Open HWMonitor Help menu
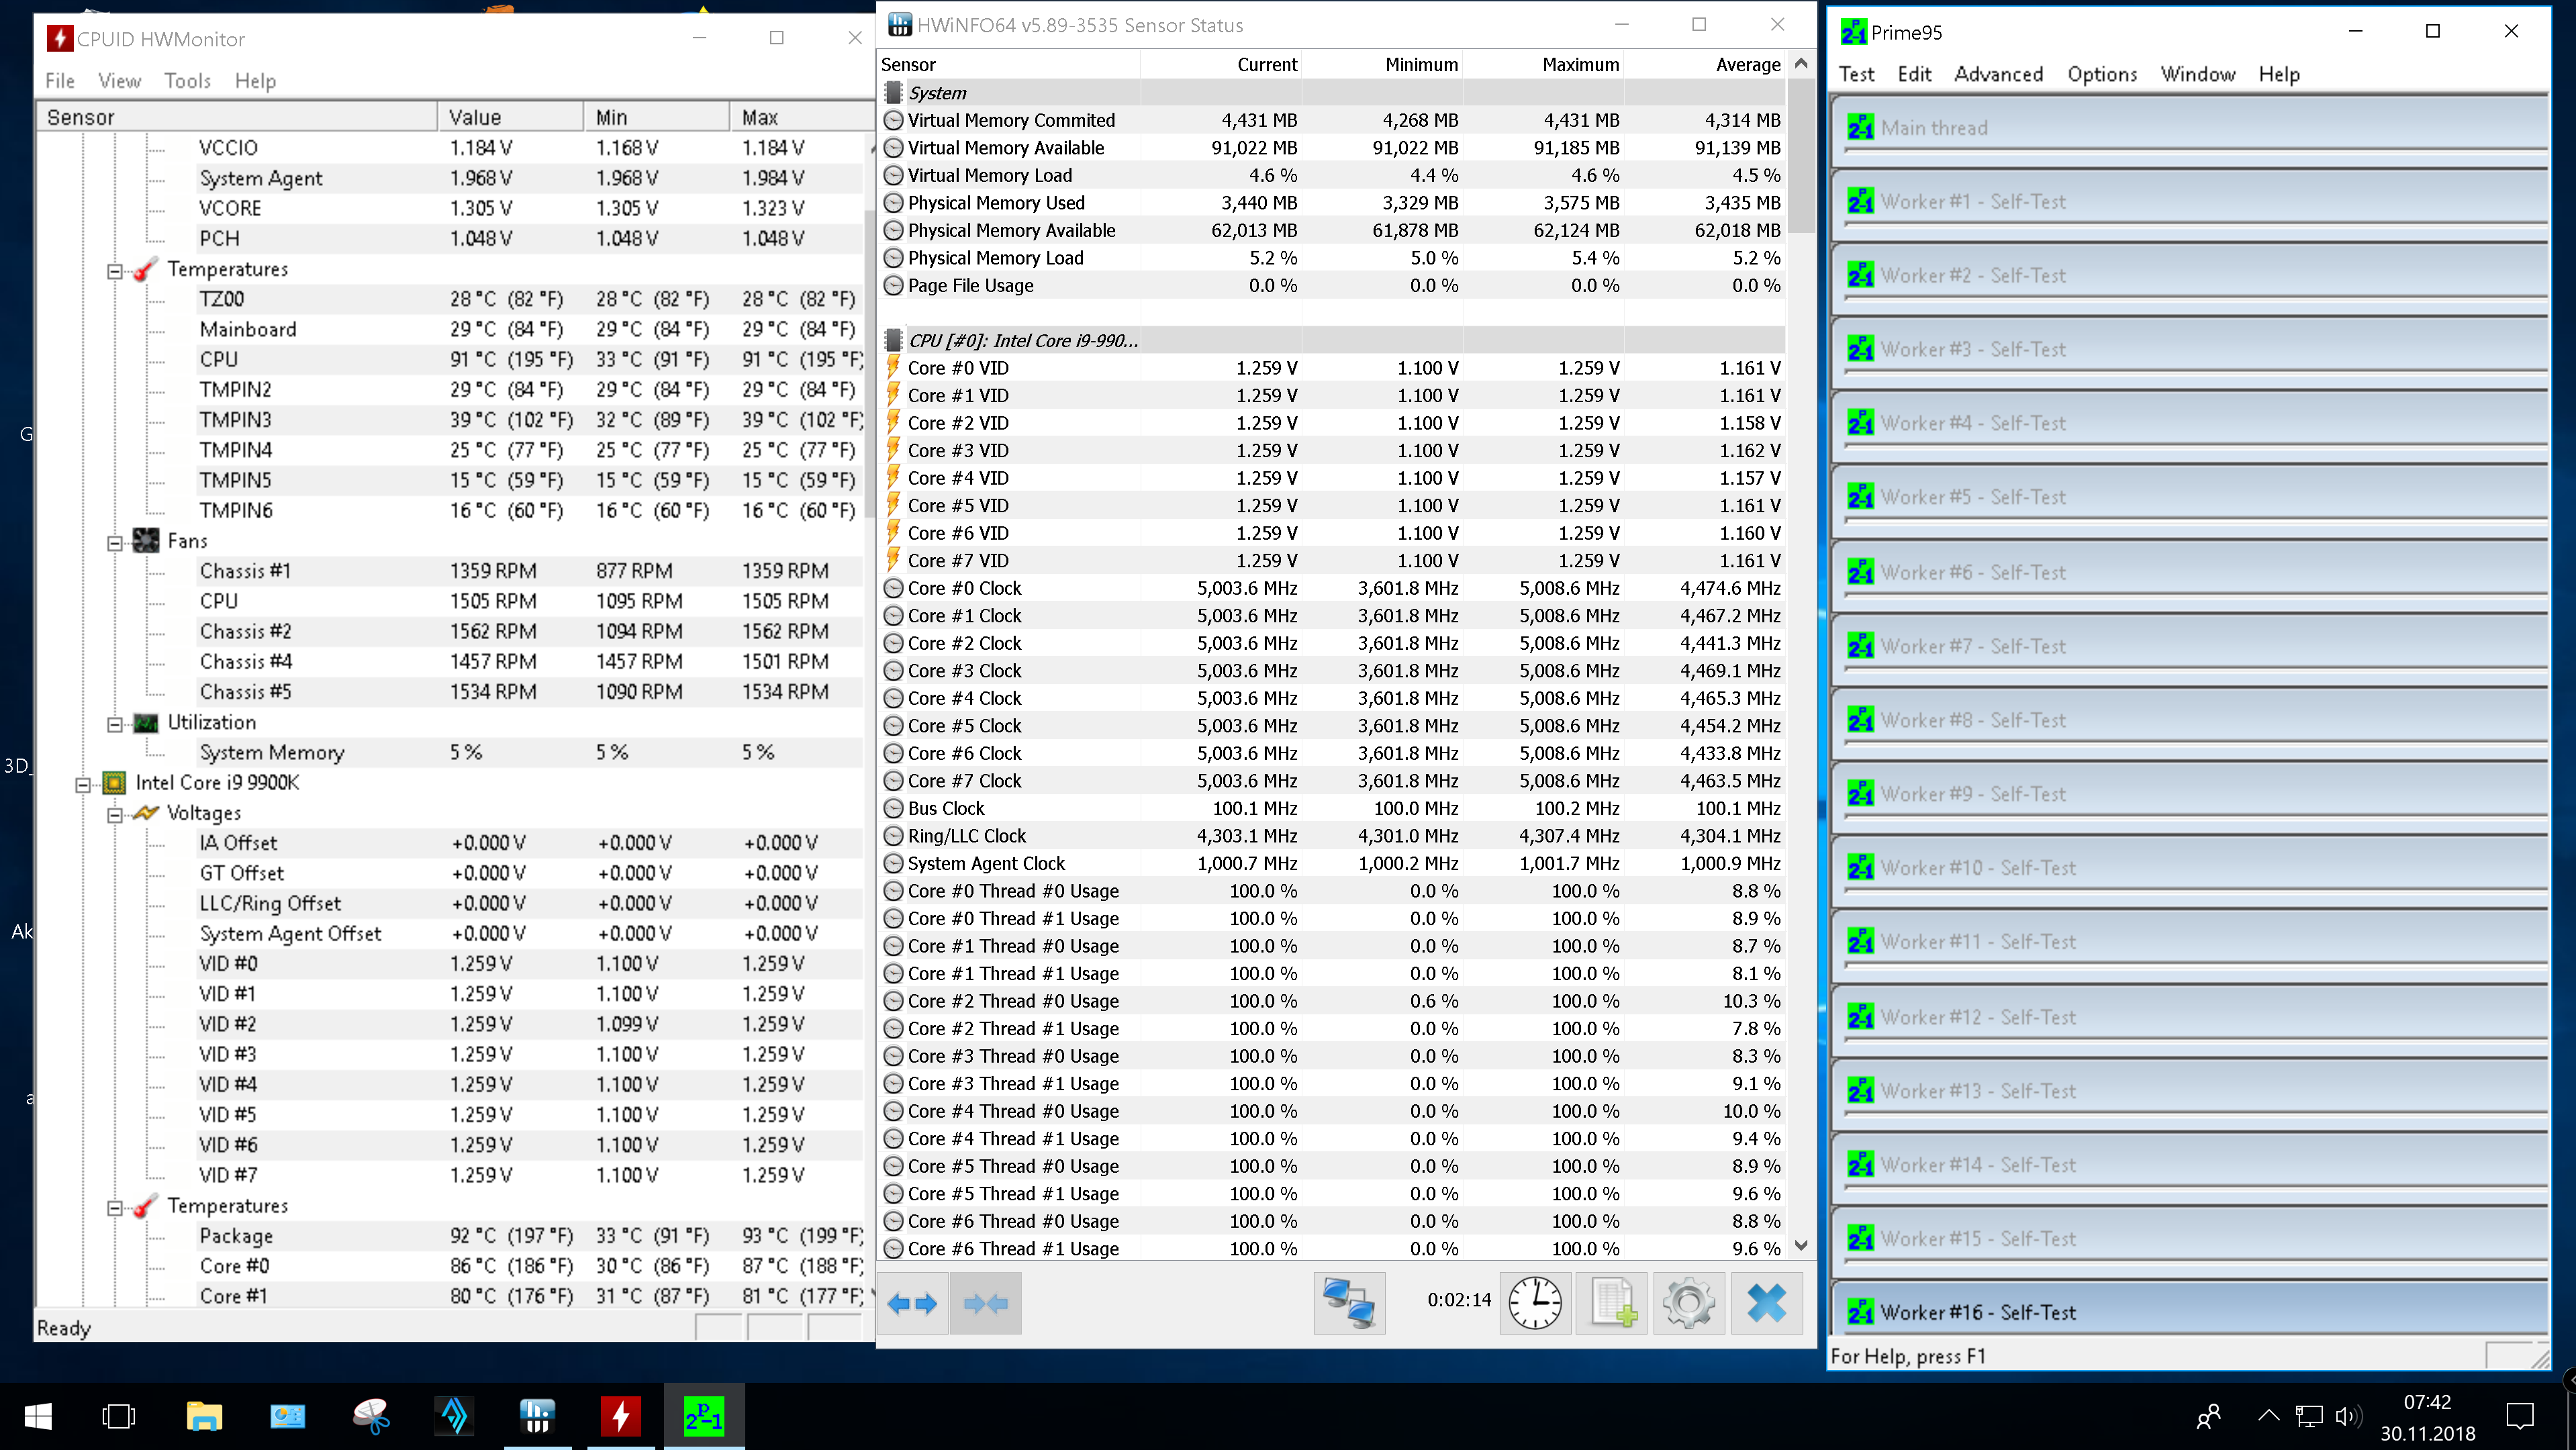Screen dimensions: 2576x1450 255,80
